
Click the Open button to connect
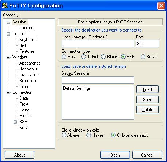coord(115,155)
